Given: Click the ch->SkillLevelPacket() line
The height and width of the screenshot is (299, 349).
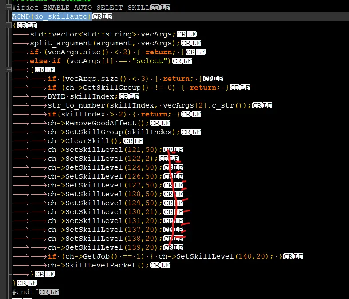Looking at the screenshot, I should 98,265.
